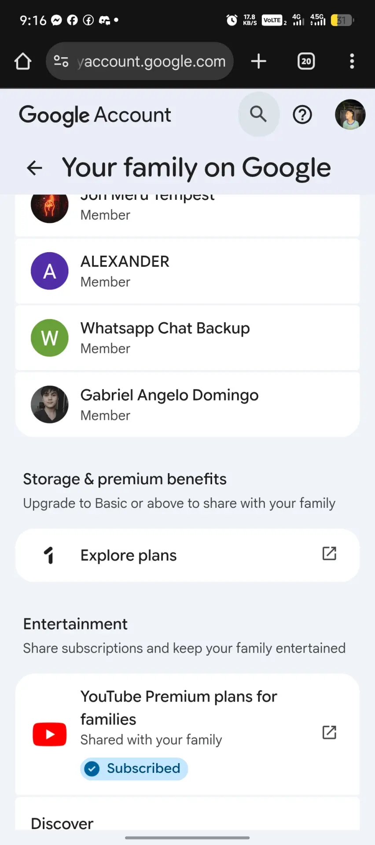Viewport: 375px width, 845px height.
Task: Tap the YouTube logo icon
Action: pyautogui.click(x=50, y=734)
